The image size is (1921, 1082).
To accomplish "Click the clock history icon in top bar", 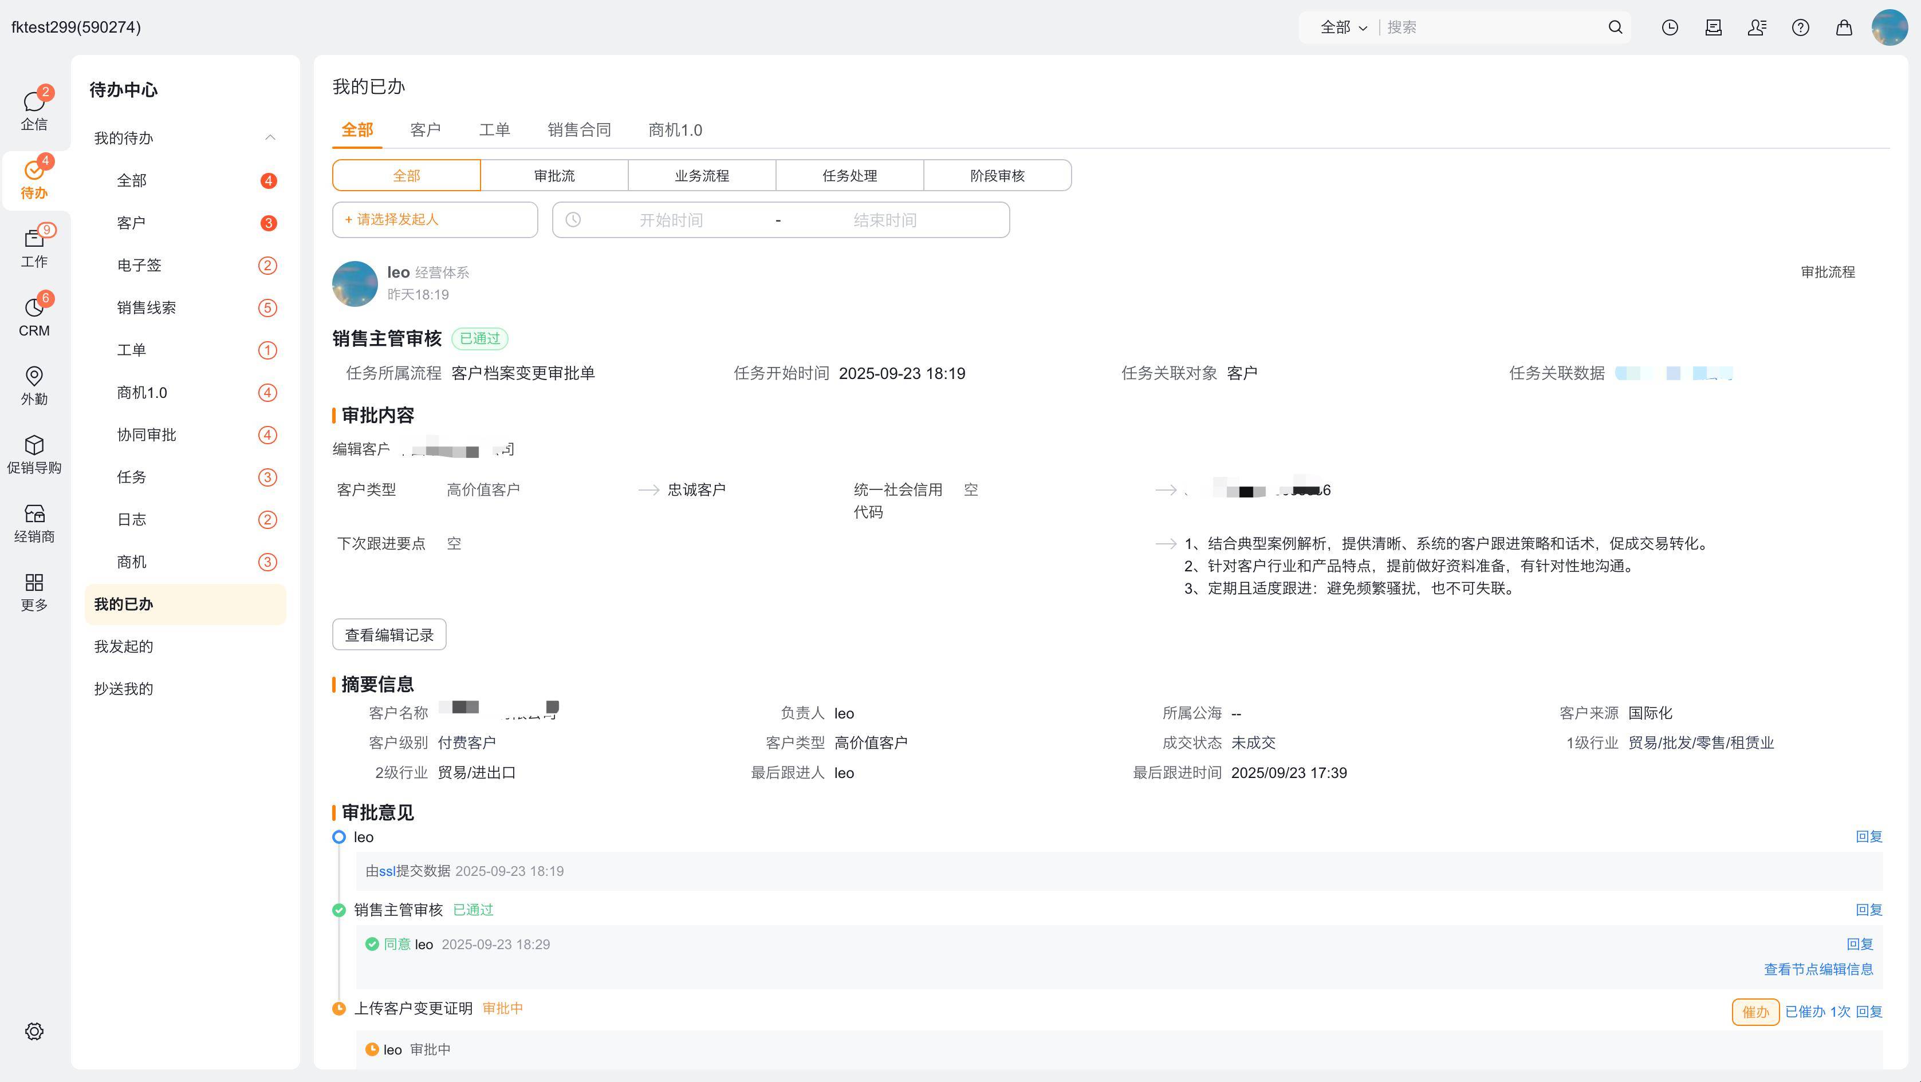I will pyautogui.click(x=1670, y=27).
